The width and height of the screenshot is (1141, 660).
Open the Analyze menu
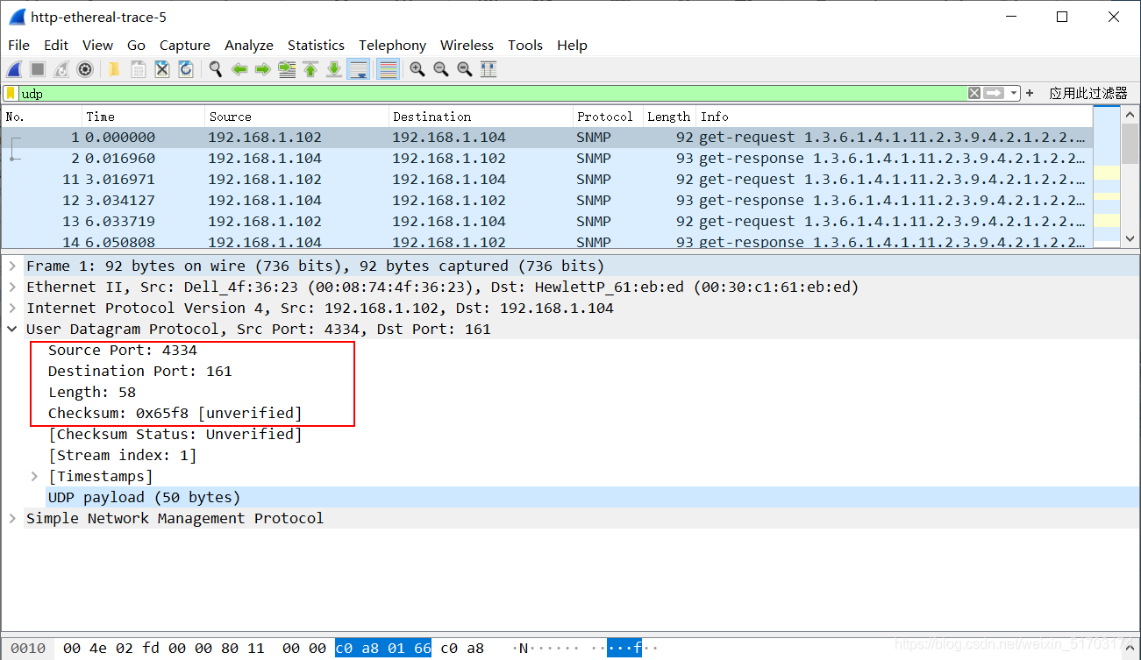pos(249,46)
